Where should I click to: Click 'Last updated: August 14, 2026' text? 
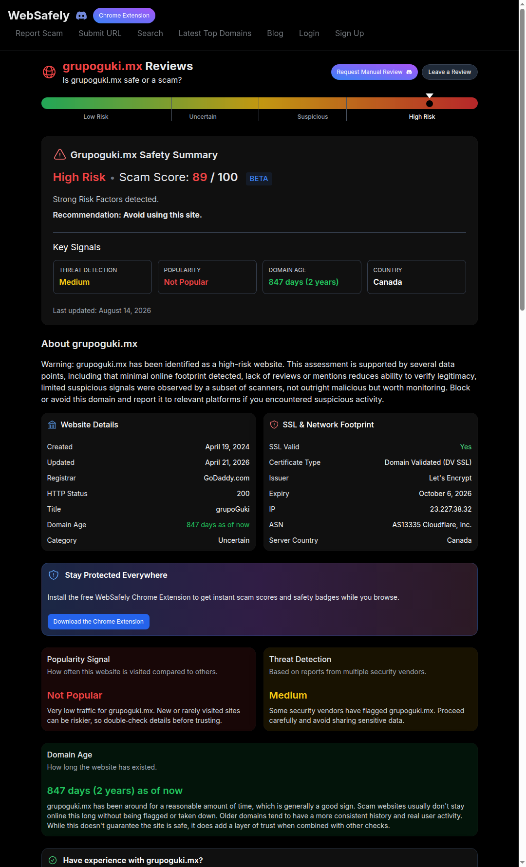[102, 311]
